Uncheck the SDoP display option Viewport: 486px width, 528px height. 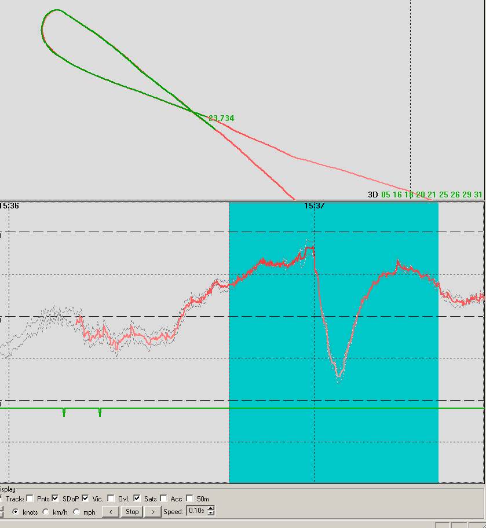56,498
